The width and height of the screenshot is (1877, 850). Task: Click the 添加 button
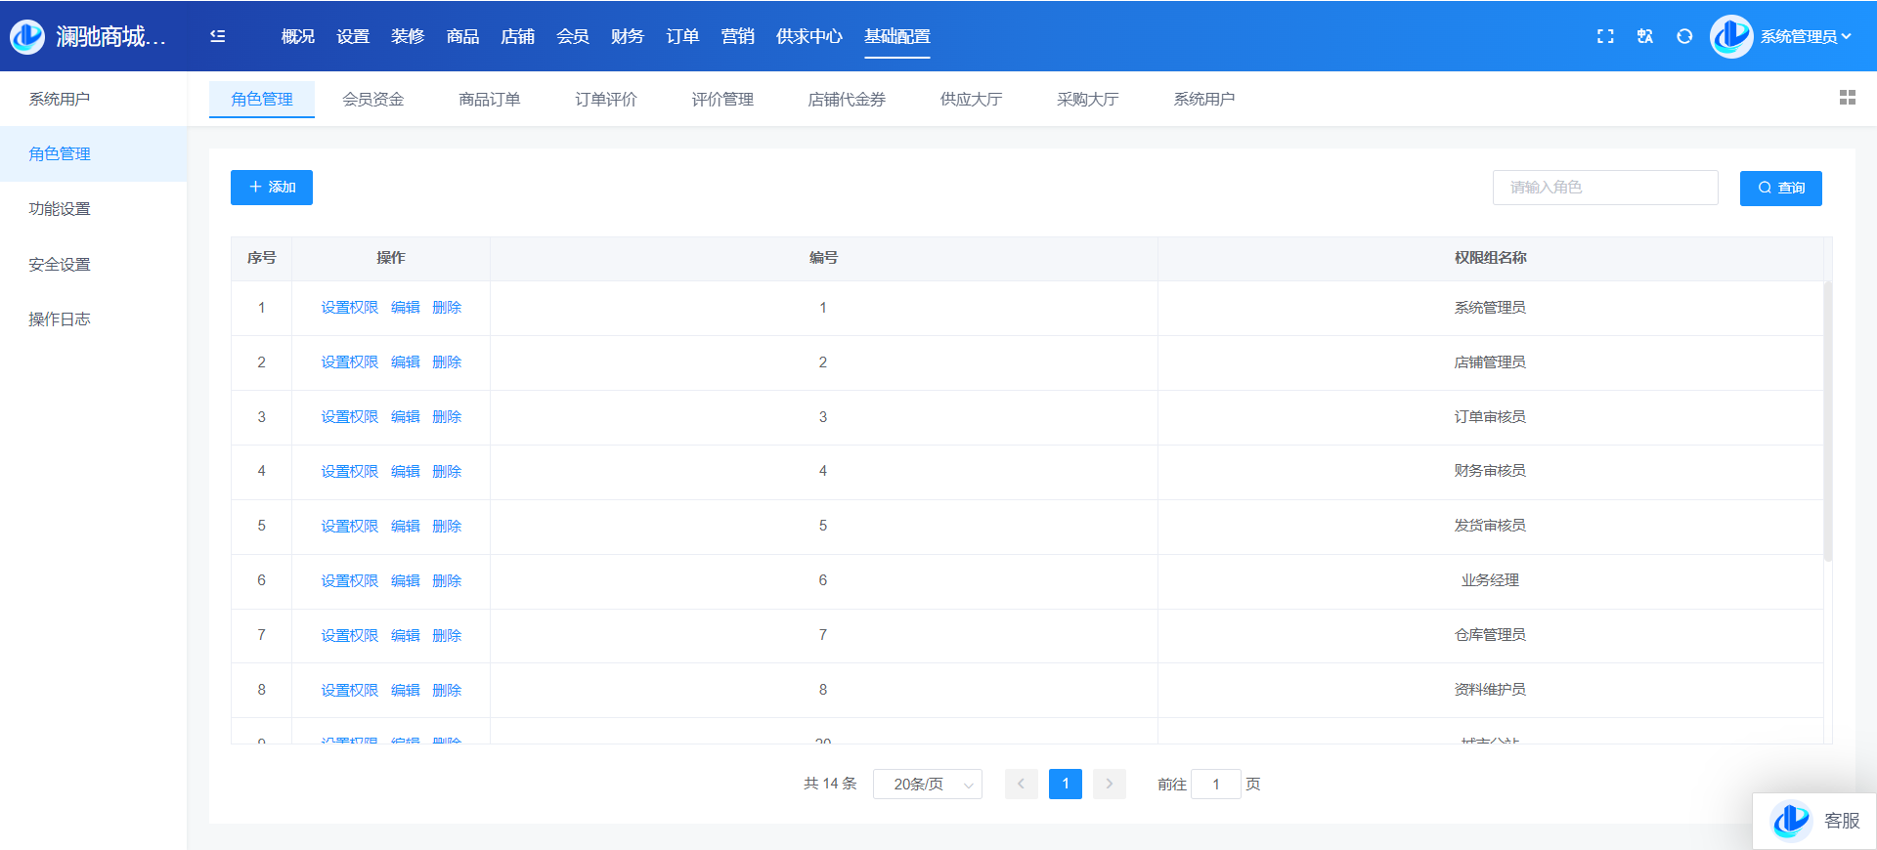coord(272,188)
